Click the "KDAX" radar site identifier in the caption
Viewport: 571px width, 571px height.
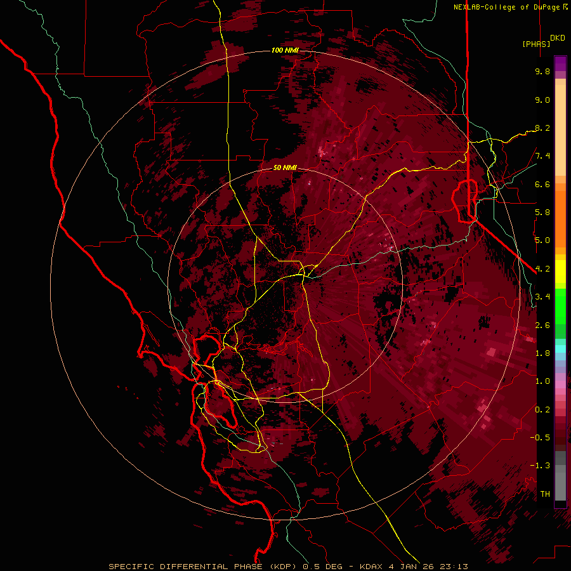coord(371,567)
